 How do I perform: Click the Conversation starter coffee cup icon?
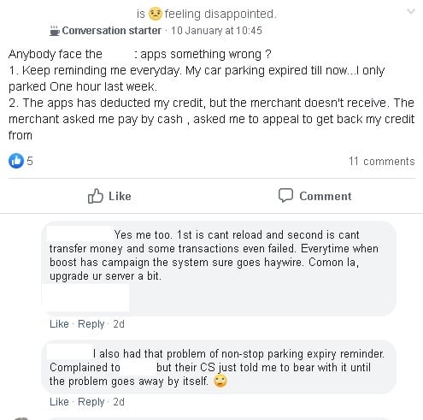[x=55, y=31]
